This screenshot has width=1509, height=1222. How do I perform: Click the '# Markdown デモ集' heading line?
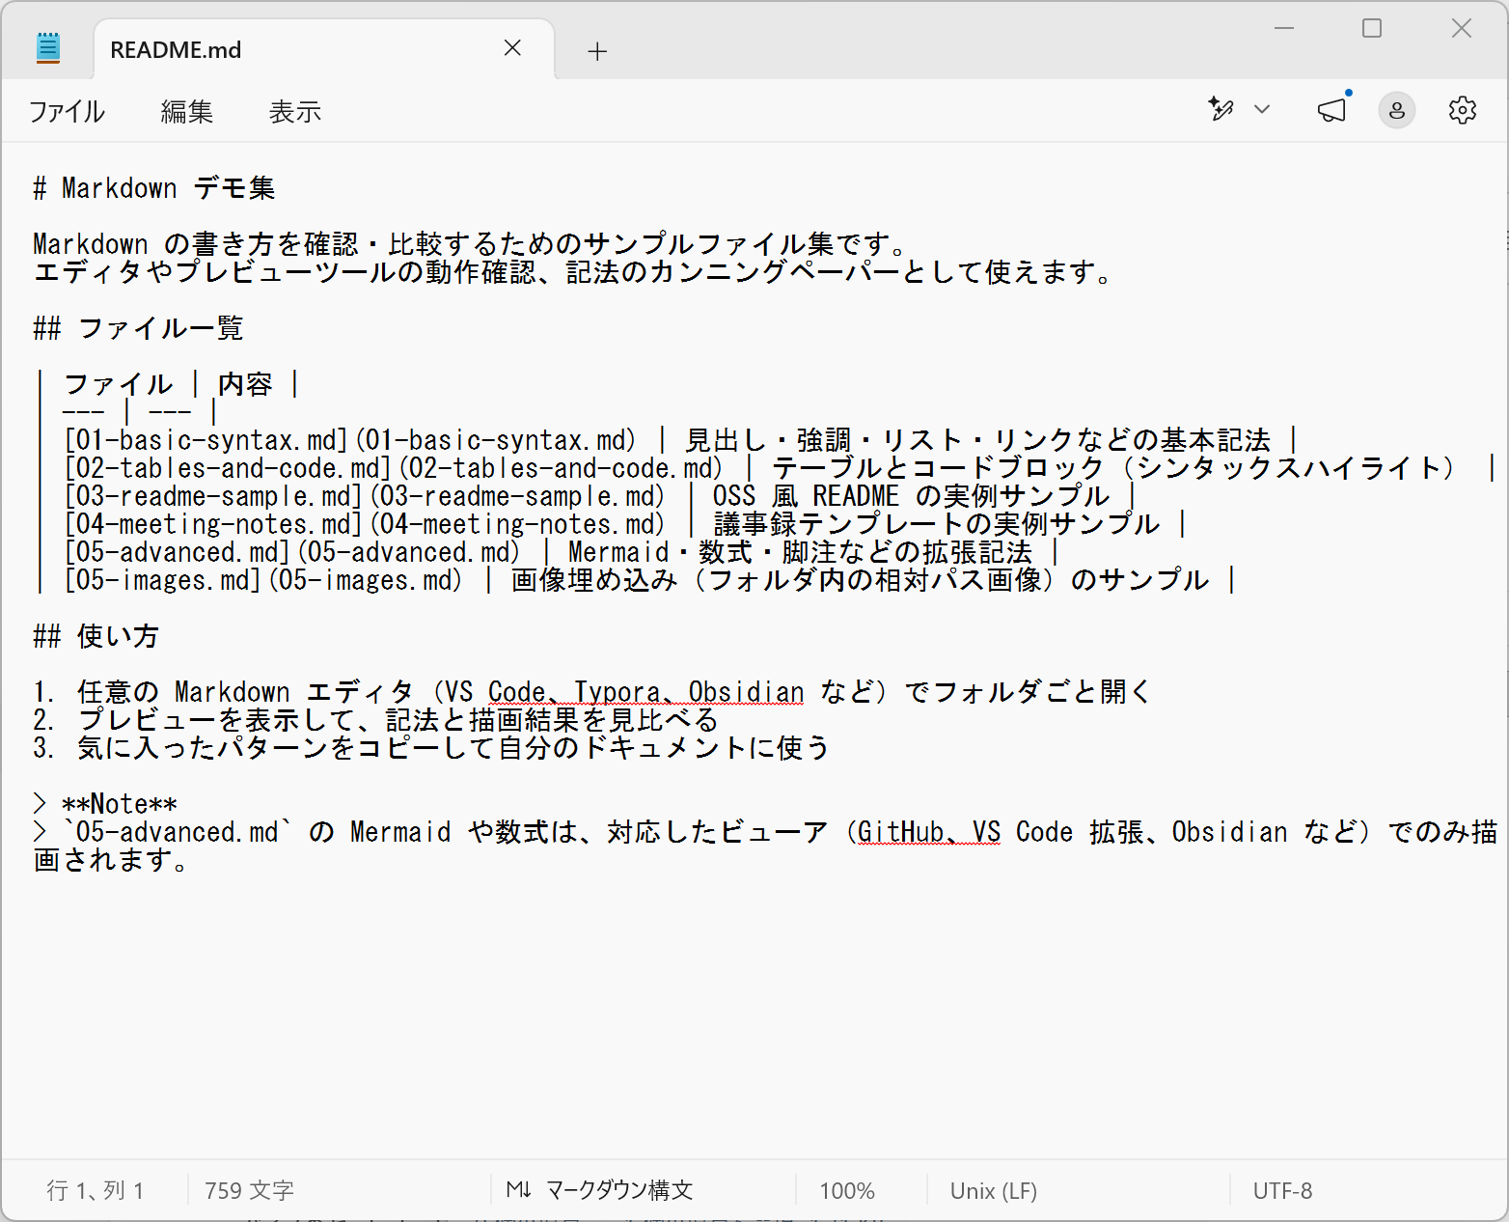(x=154, y=188)
